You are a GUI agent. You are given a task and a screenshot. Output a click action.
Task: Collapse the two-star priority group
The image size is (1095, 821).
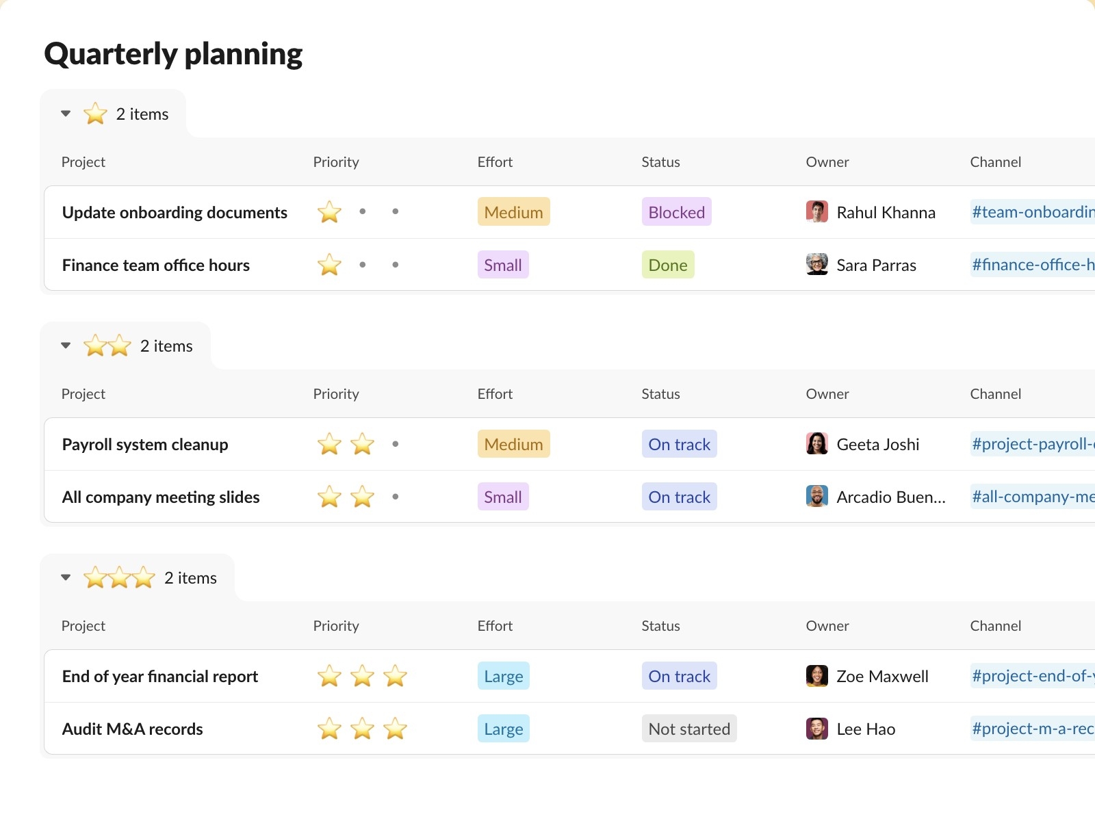66,346
